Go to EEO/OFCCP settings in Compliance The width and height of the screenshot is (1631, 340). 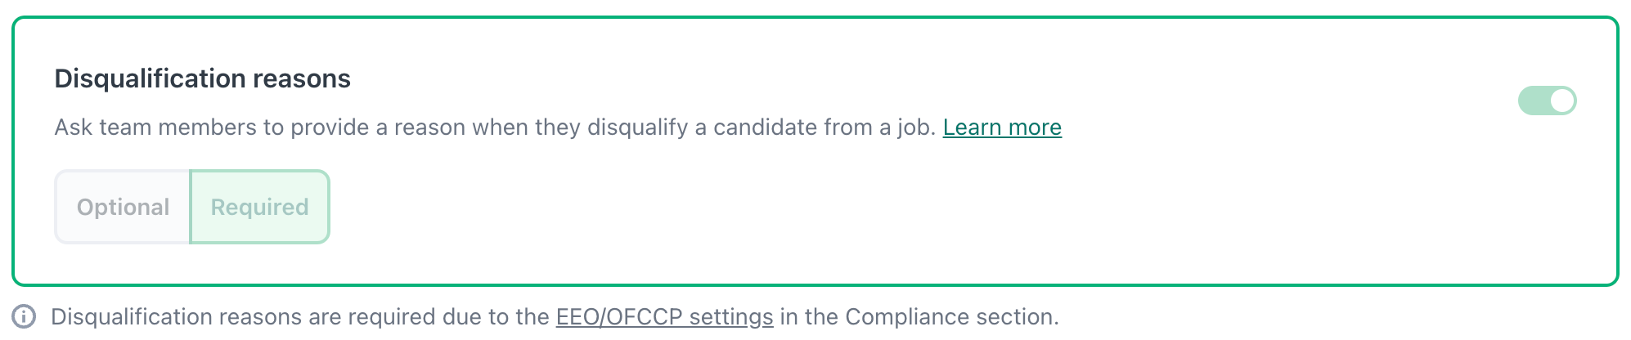[x=664, y=317]
